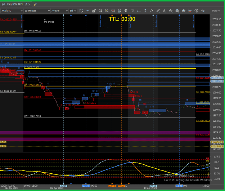The width and height of the screenshot is (225, 191).
Task: Click the 'line entries' chart note
Action: [49, 22]
